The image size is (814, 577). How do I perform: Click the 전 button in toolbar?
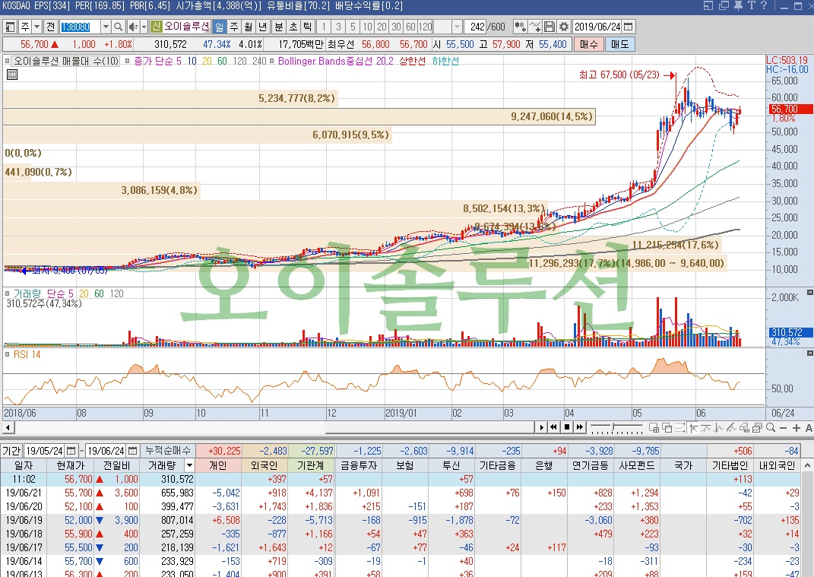pyautogui.click(x=50, y=27)
